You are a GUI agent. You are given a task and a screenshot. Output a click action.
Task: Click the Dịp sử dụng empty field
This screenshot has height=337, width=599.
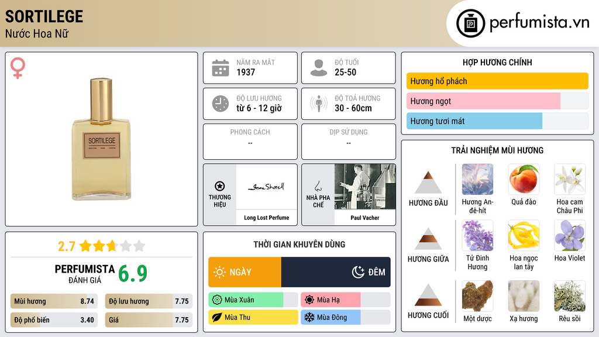click(349, 142)
